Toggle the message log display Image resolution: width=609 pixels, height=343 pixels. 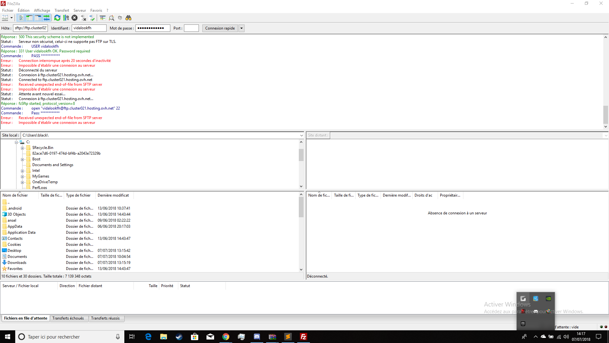[21, 18]
